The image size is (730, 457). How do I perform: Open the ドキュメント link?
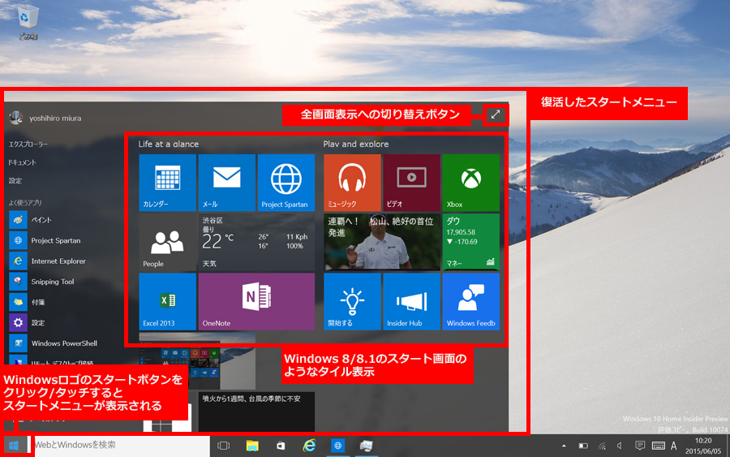(23, 162)
